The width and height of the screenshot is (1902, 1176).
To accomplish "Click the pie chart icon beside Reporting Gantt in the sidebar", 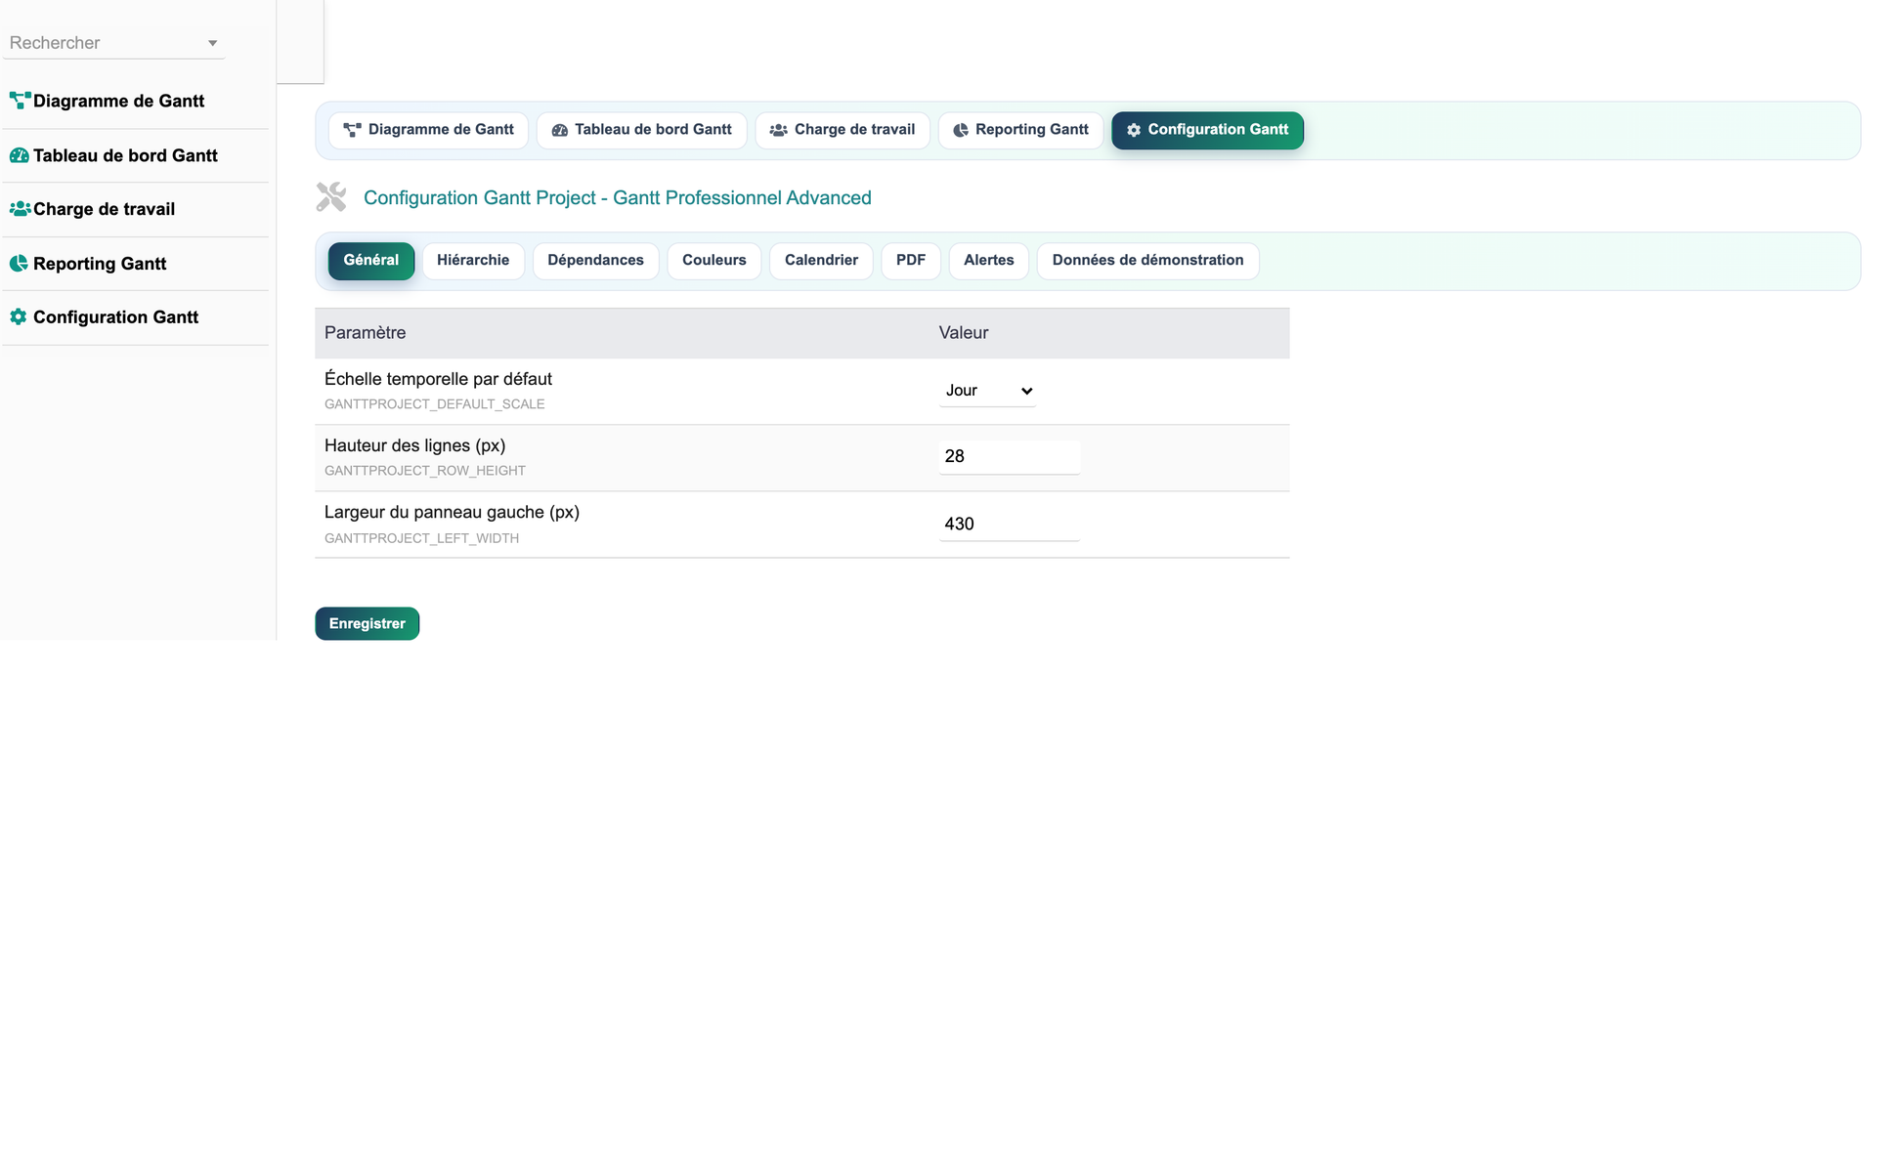I will point(19,264).
